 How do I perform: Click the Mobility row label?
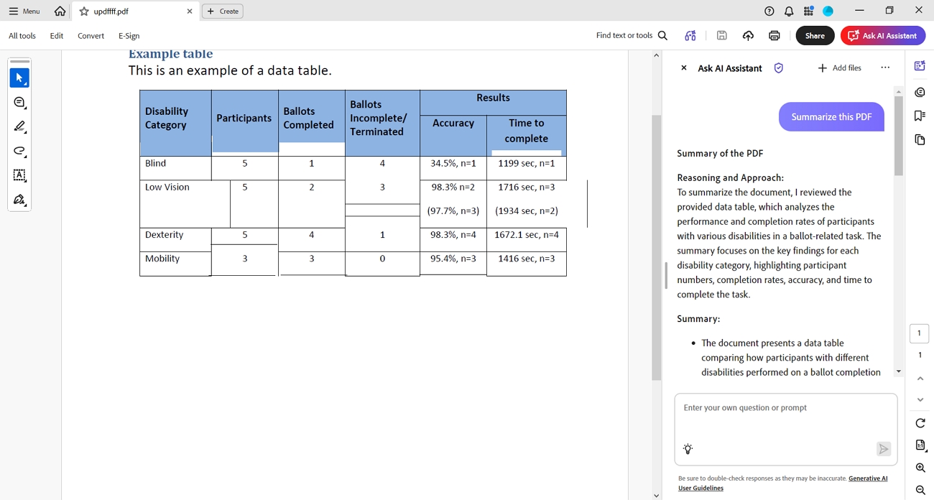(162, 259)
